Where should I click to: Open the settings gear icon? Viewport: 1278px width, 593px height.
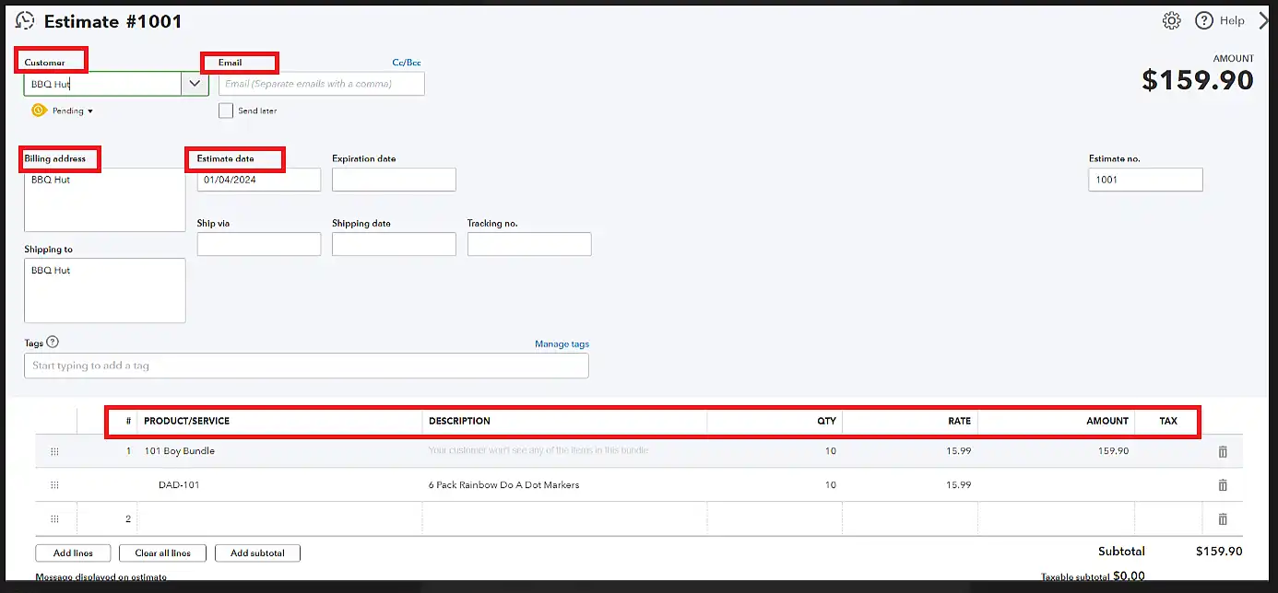(1171, 20)
